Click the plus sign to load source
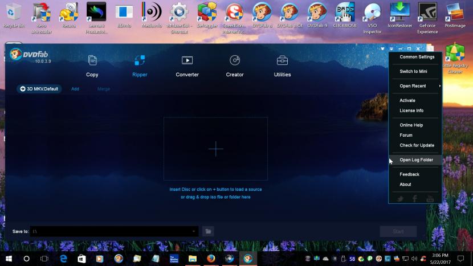This screenshot has width=473, height=266. click(x=215, y=149)
